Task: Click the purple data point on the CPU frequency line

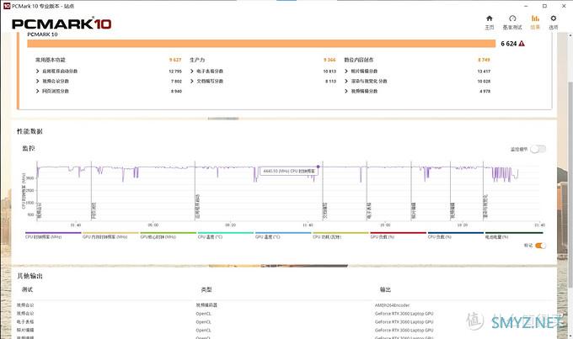Action: 319,167
